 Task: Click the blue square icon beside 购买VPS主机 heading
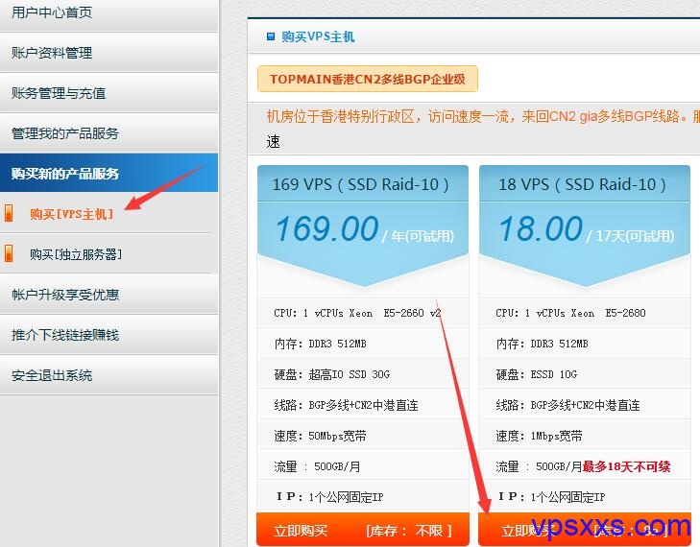pyautogui.click(x=271, y=36)
